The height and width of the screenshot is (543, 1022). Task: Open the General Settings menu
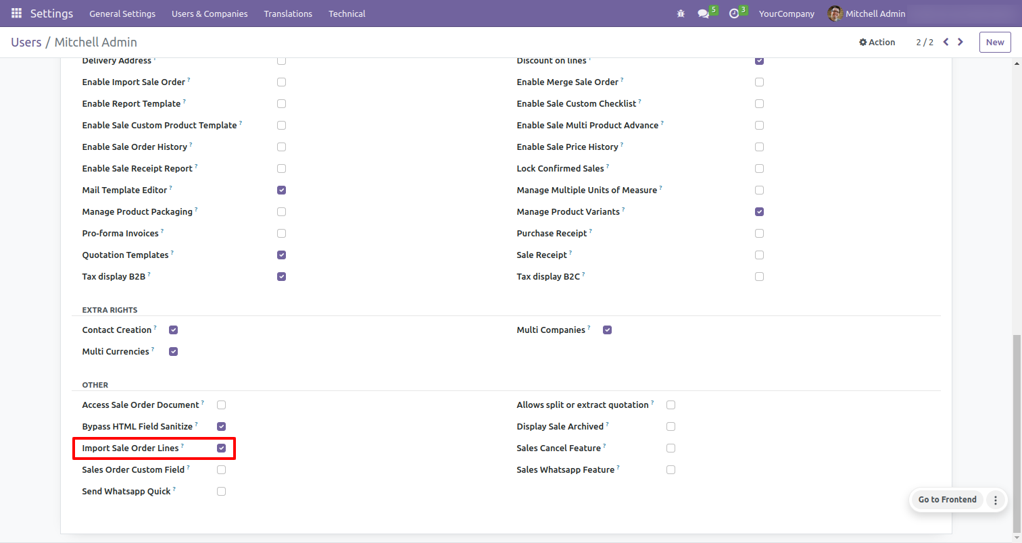click(x=122, y=14)
